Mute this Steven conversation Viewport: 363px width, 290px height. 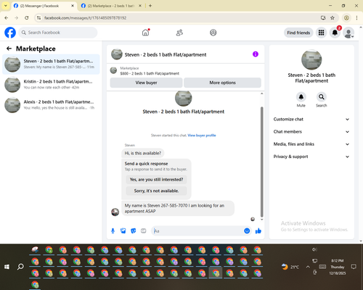(x=301, y=97)
